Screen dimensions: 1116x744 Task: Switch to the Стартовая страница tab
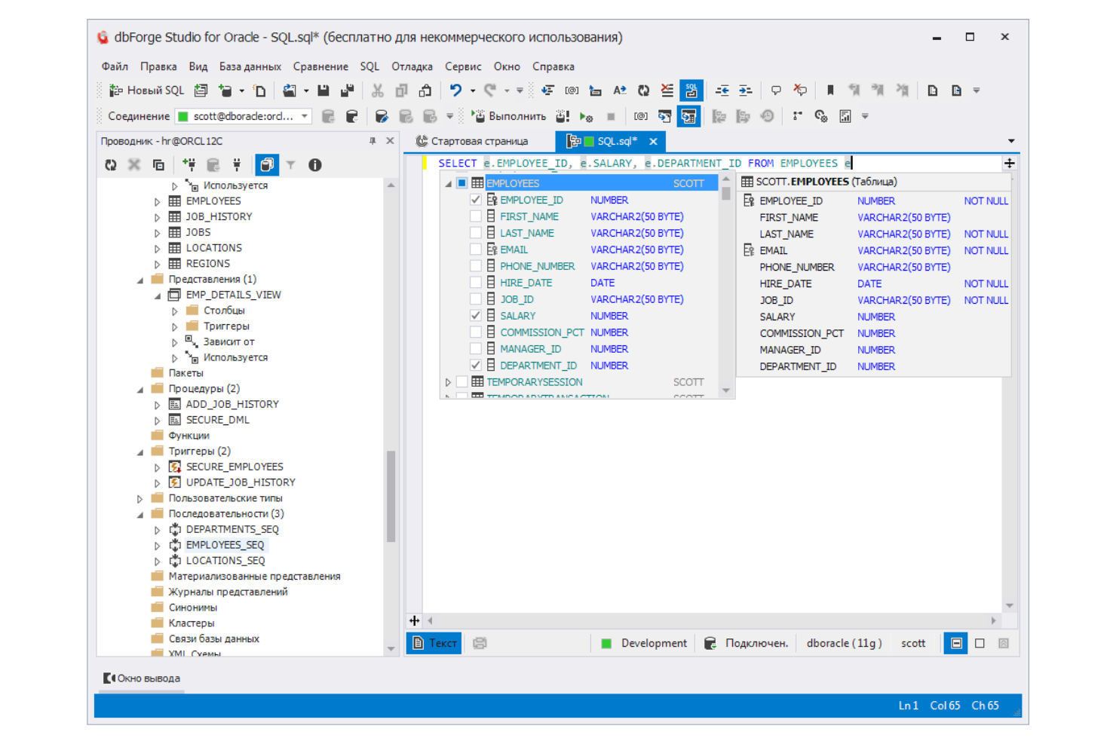click(x=473, y=141)
